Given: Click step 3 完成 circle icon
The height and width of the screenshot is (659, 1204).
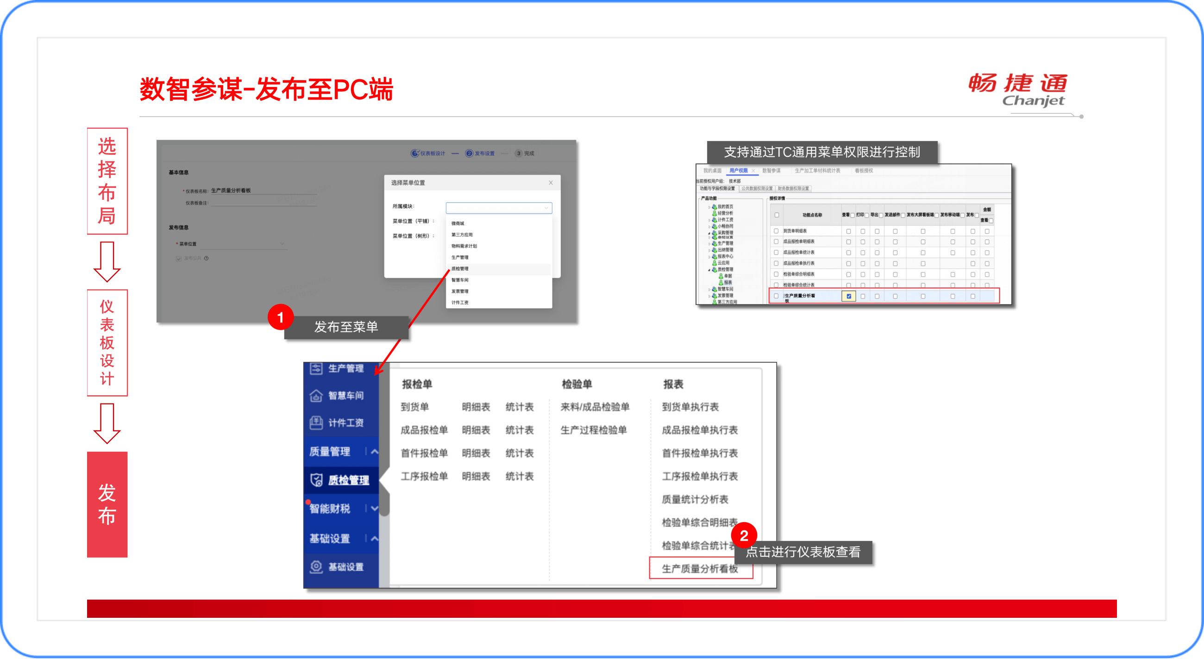Looking at the screenshot, I should pos(518,153).
